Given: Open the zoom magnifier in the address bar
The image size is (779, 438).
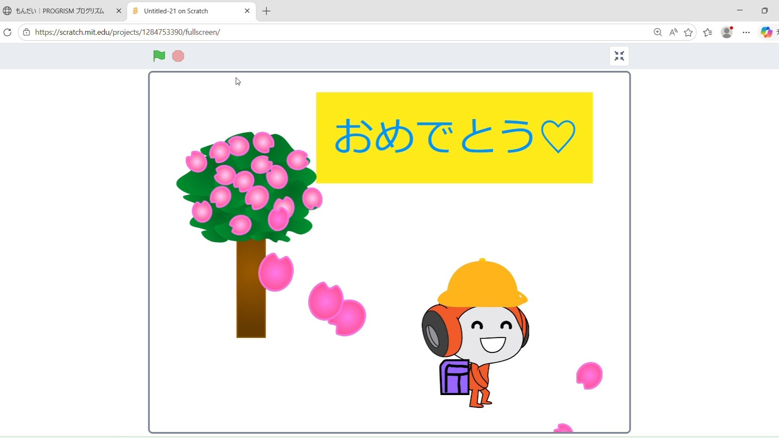Looking at the screenshot, I should 657,32.
